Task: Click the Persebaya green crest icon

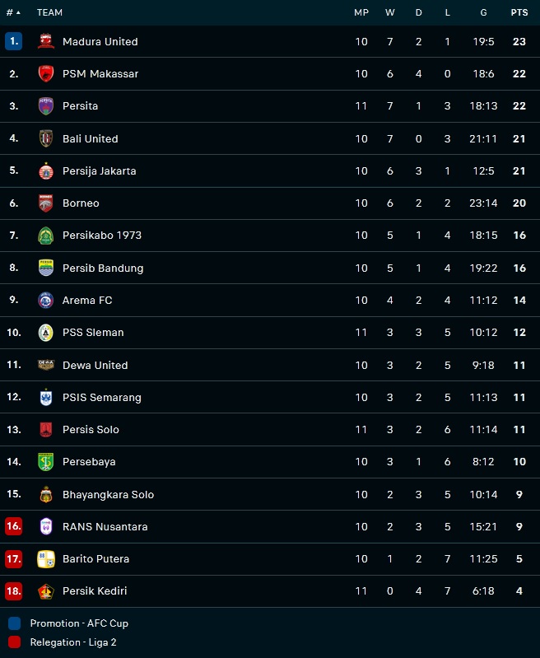Action: coord(46,462)
